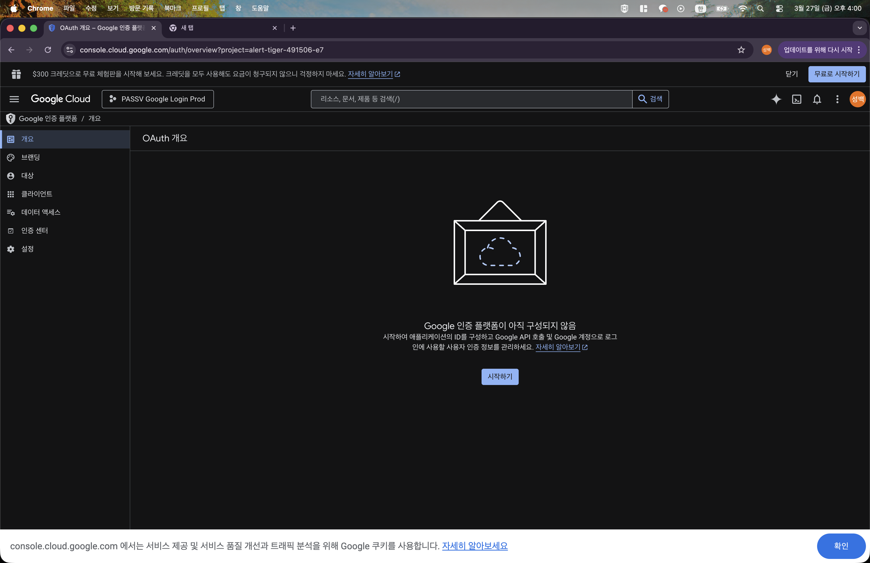Open the PASSV Google Login Prod project selector
This screenshot has width=870, height=563.
tap(157, 99)
